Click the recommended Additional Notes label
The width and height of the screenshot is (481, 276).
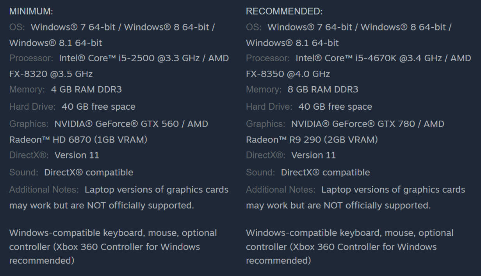tap(281, 190)
